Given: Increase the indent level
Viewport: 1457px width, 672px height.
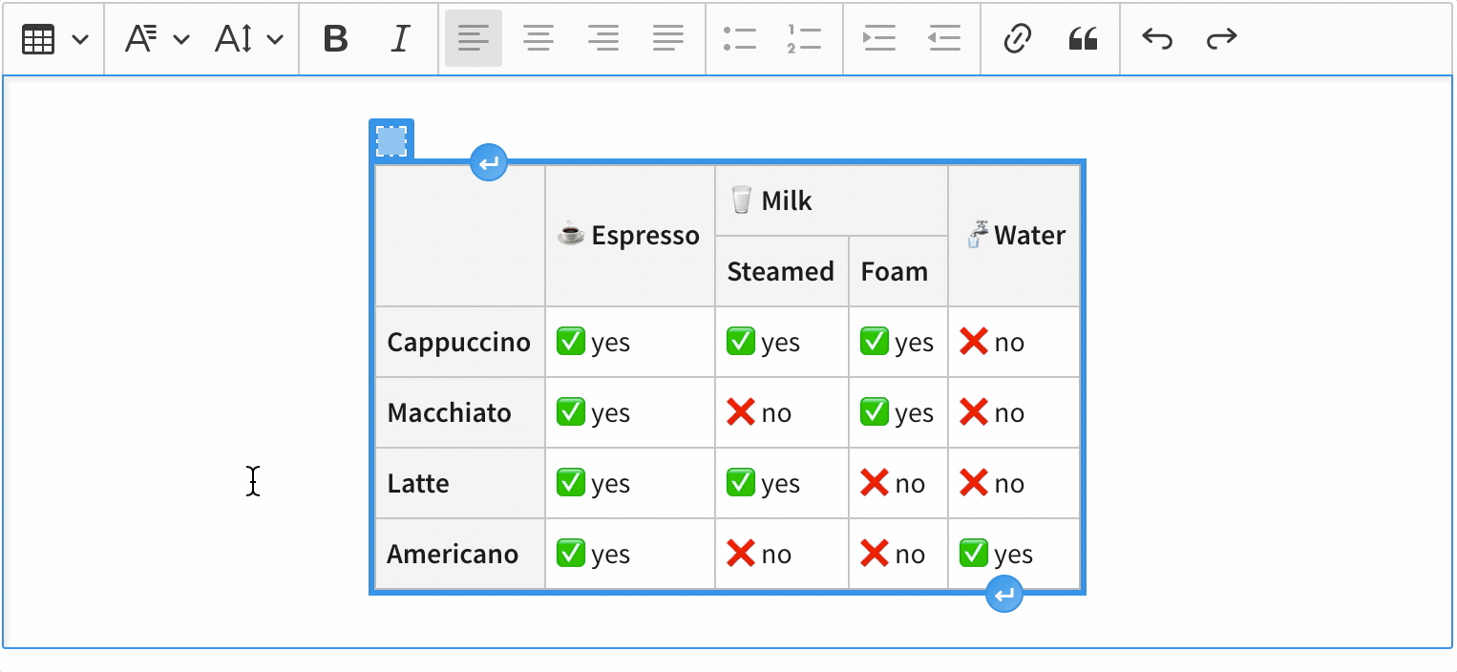Looking at the screenshot, I should [878, 39].
